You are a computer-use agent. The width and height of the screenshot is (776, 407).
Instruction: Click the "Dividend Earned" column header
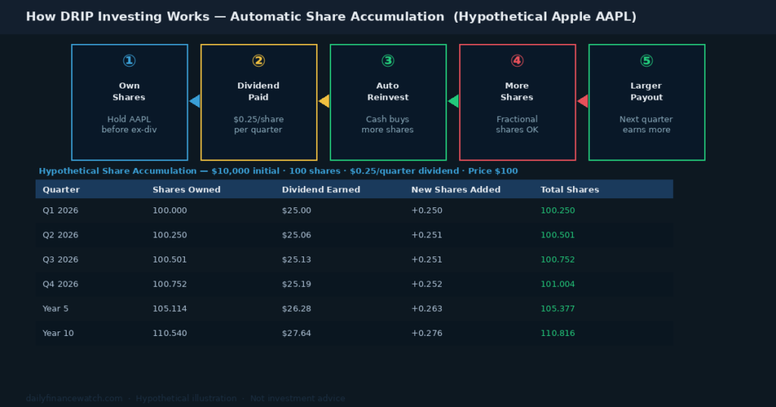click(x=321, y=190)
